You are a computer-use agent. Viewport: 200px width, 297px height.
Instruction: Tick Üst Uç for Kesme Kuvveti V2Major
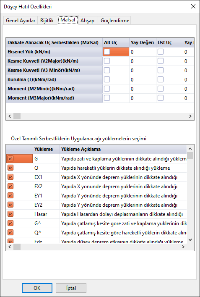(x=161, y=61)
